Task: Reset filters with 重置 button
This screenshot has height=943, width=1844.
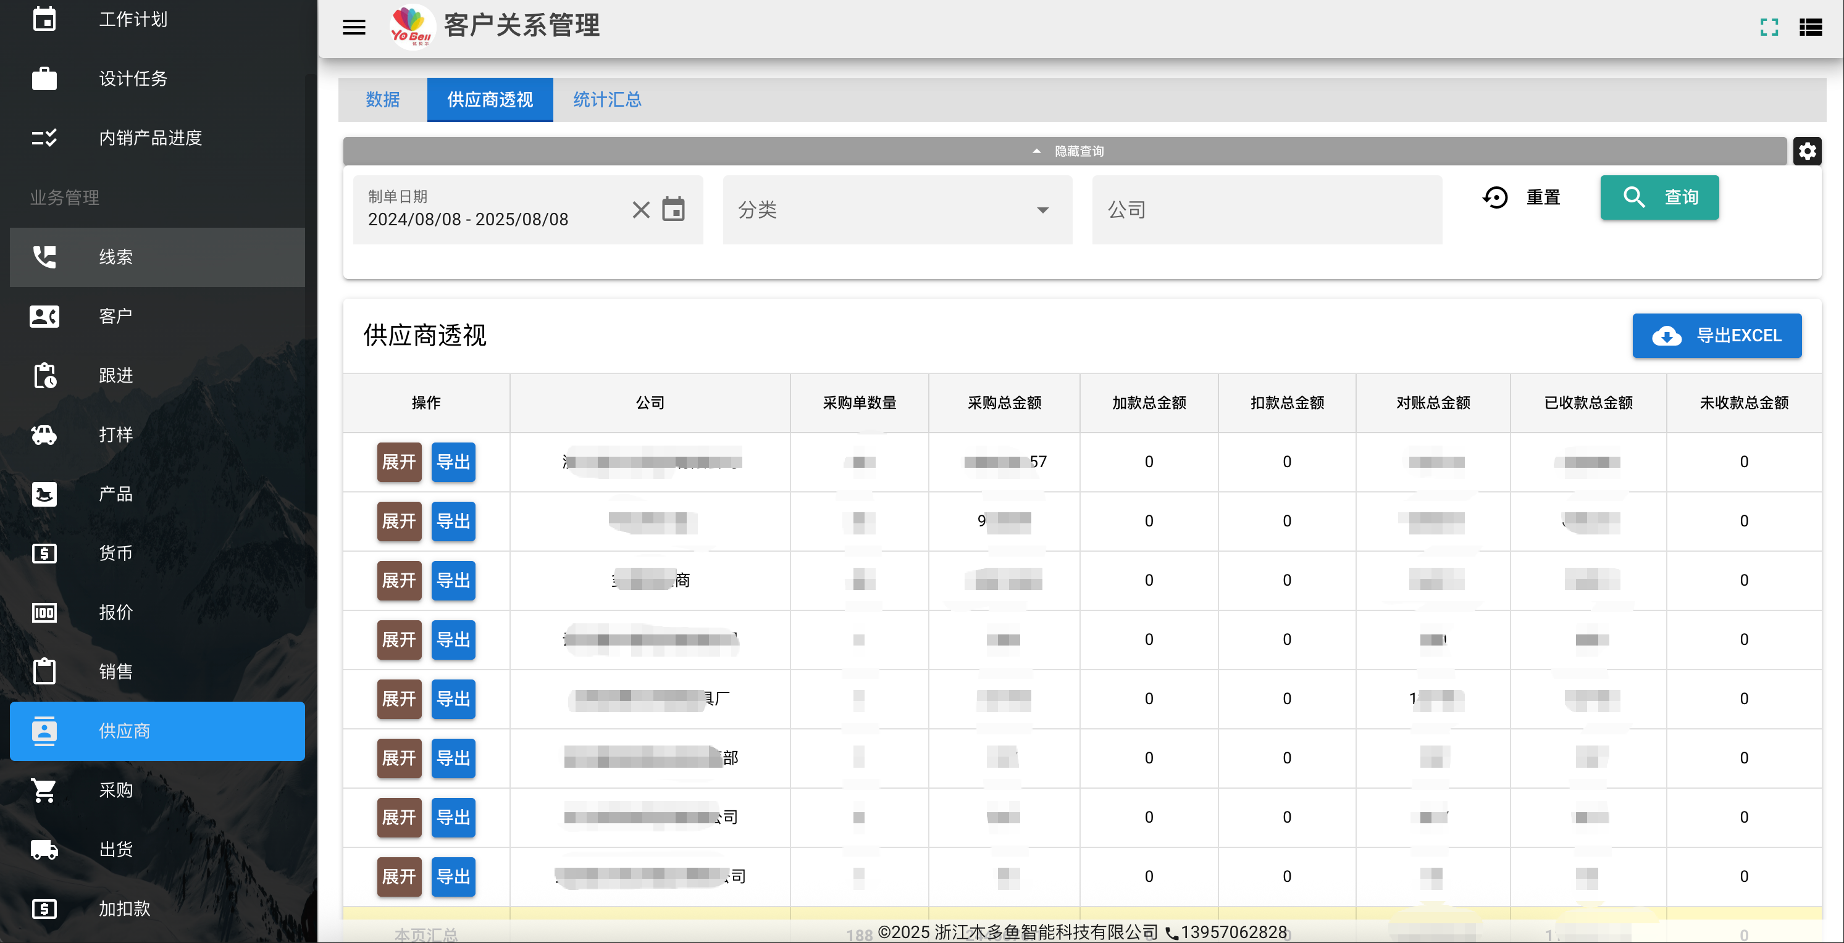Action: [x=1521, y=197]
